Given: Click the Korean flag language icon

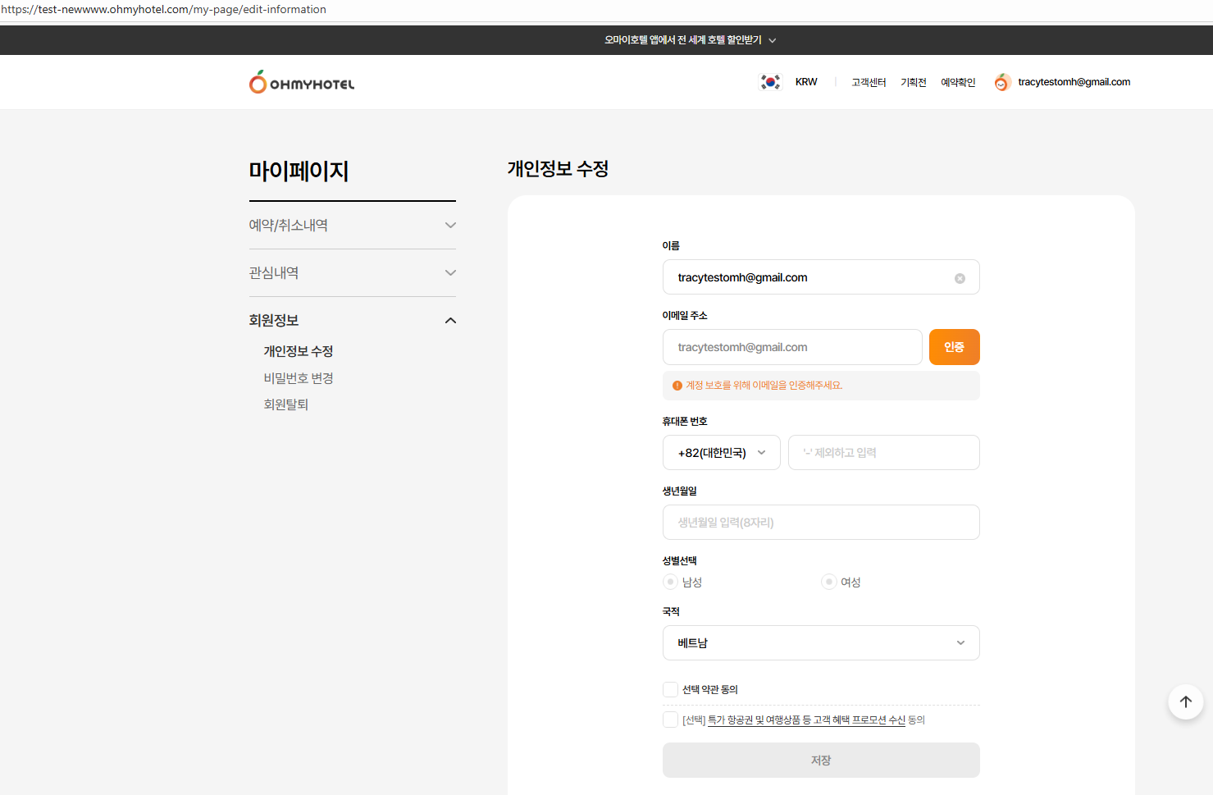Looking at the screenshot, I should (x=770, y=82).
